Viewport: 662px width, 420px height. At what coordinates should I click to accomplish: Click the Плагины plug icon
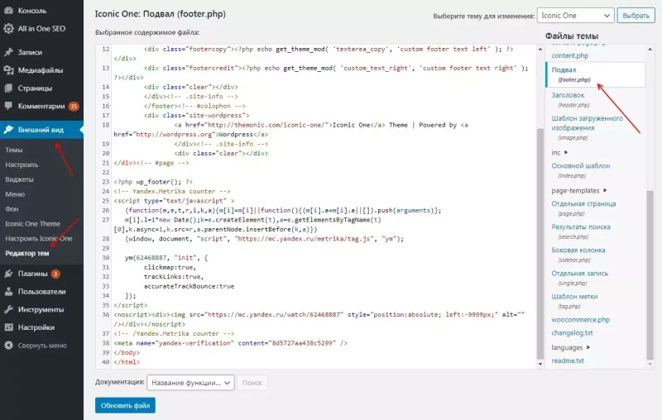8,274
